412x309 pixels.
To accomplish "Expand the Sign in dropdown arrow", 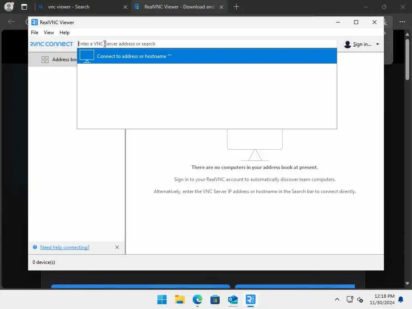I will (377, 44).
